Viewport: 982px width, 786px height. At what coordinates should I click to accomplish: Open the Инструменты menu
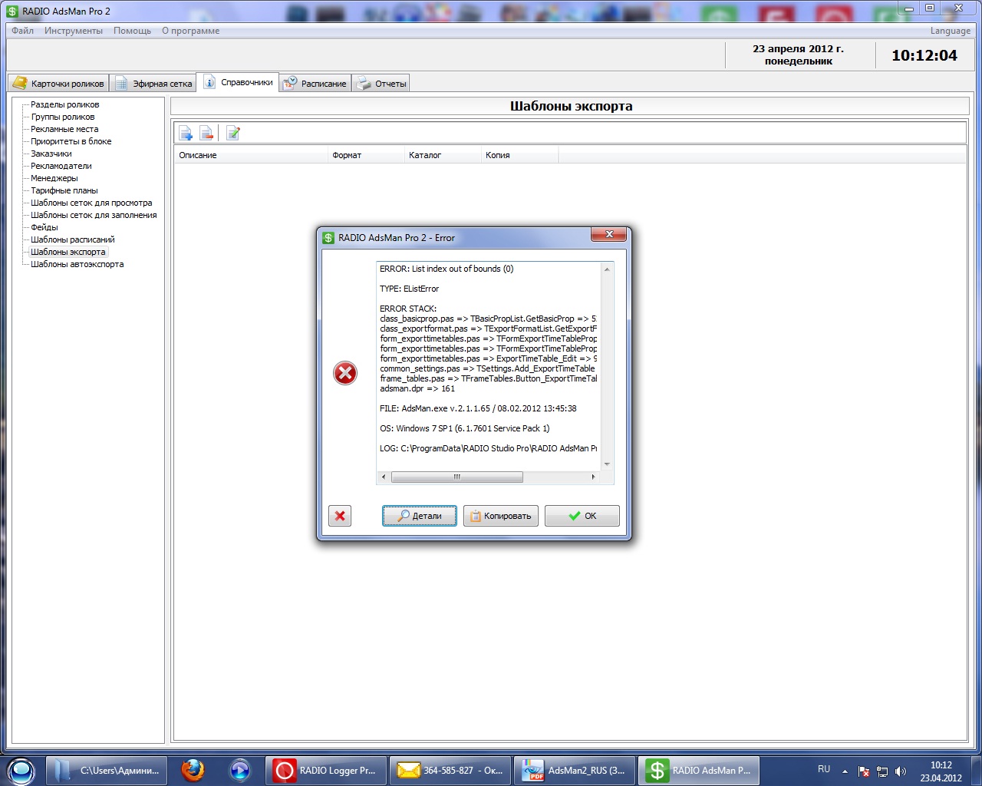[x=74, y=31]
